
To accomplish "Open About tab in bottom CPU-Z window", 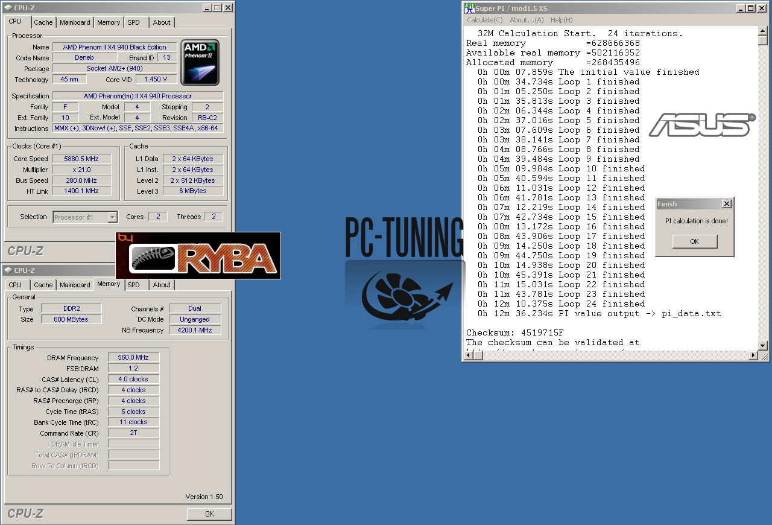I will [x=162, y=285].
